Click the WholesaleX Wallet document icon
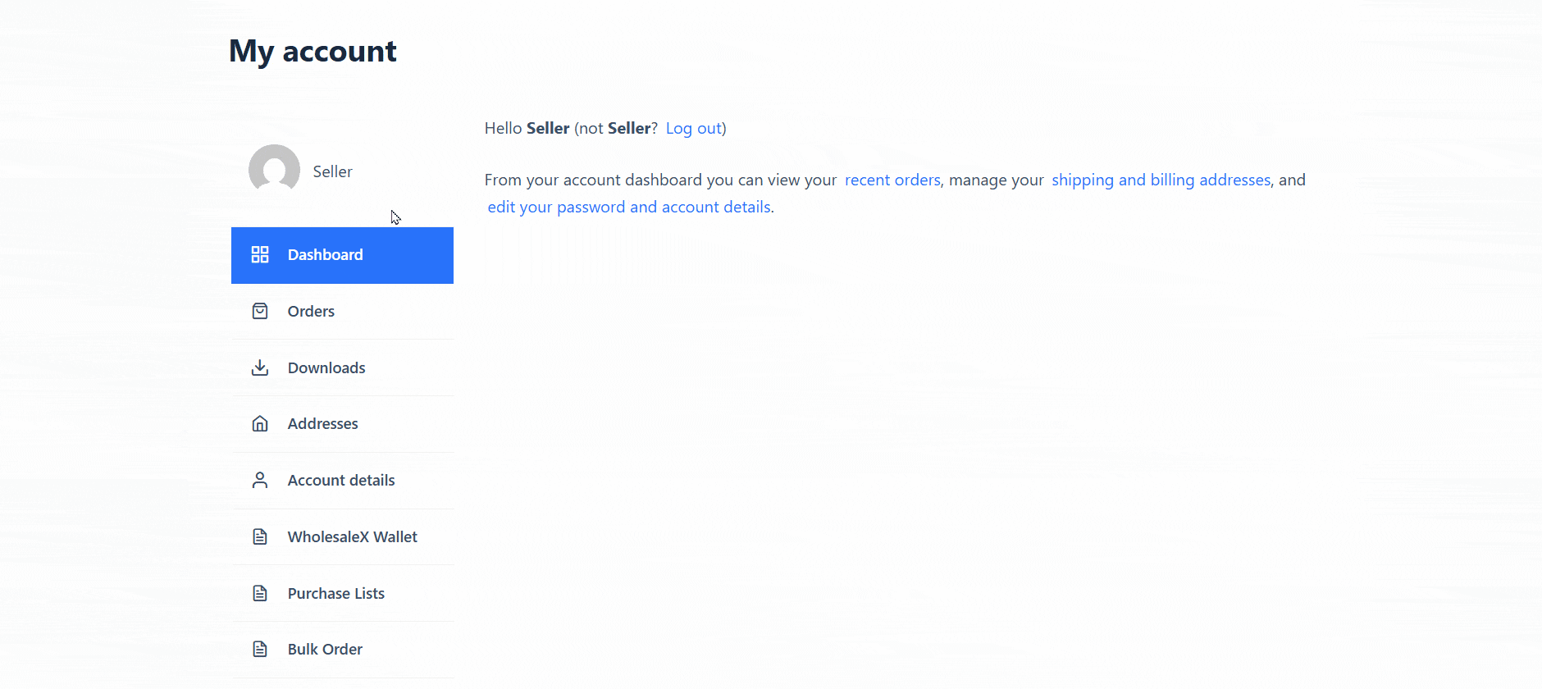Screen dimensions: 1542x689 pos(260,537)
